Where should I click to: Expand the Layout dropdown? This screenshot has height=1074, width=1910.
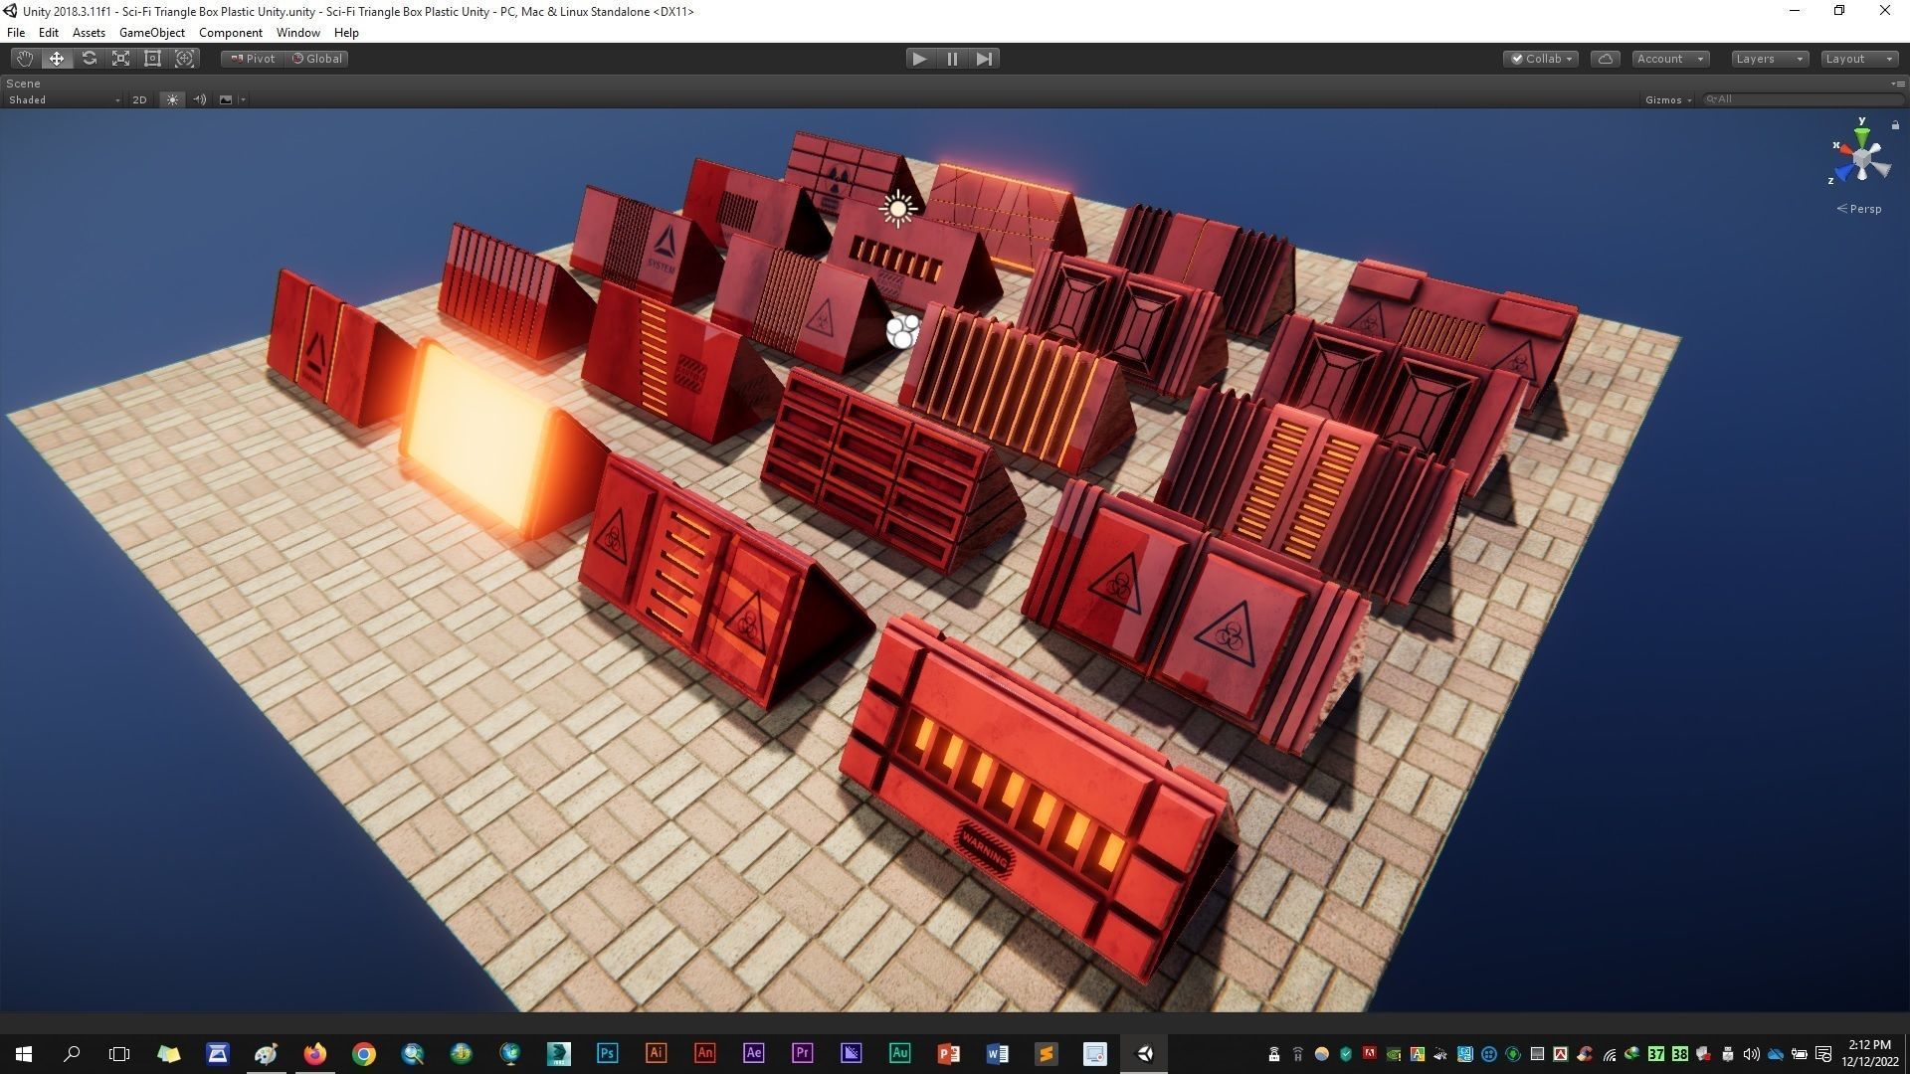coord(1858,59)
